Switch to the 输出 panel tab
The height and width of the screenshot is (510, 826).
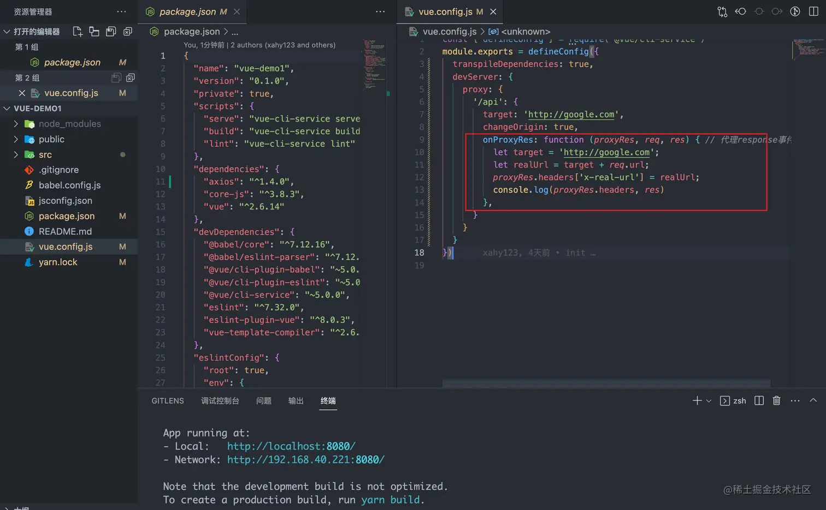[x=296, y=401]
